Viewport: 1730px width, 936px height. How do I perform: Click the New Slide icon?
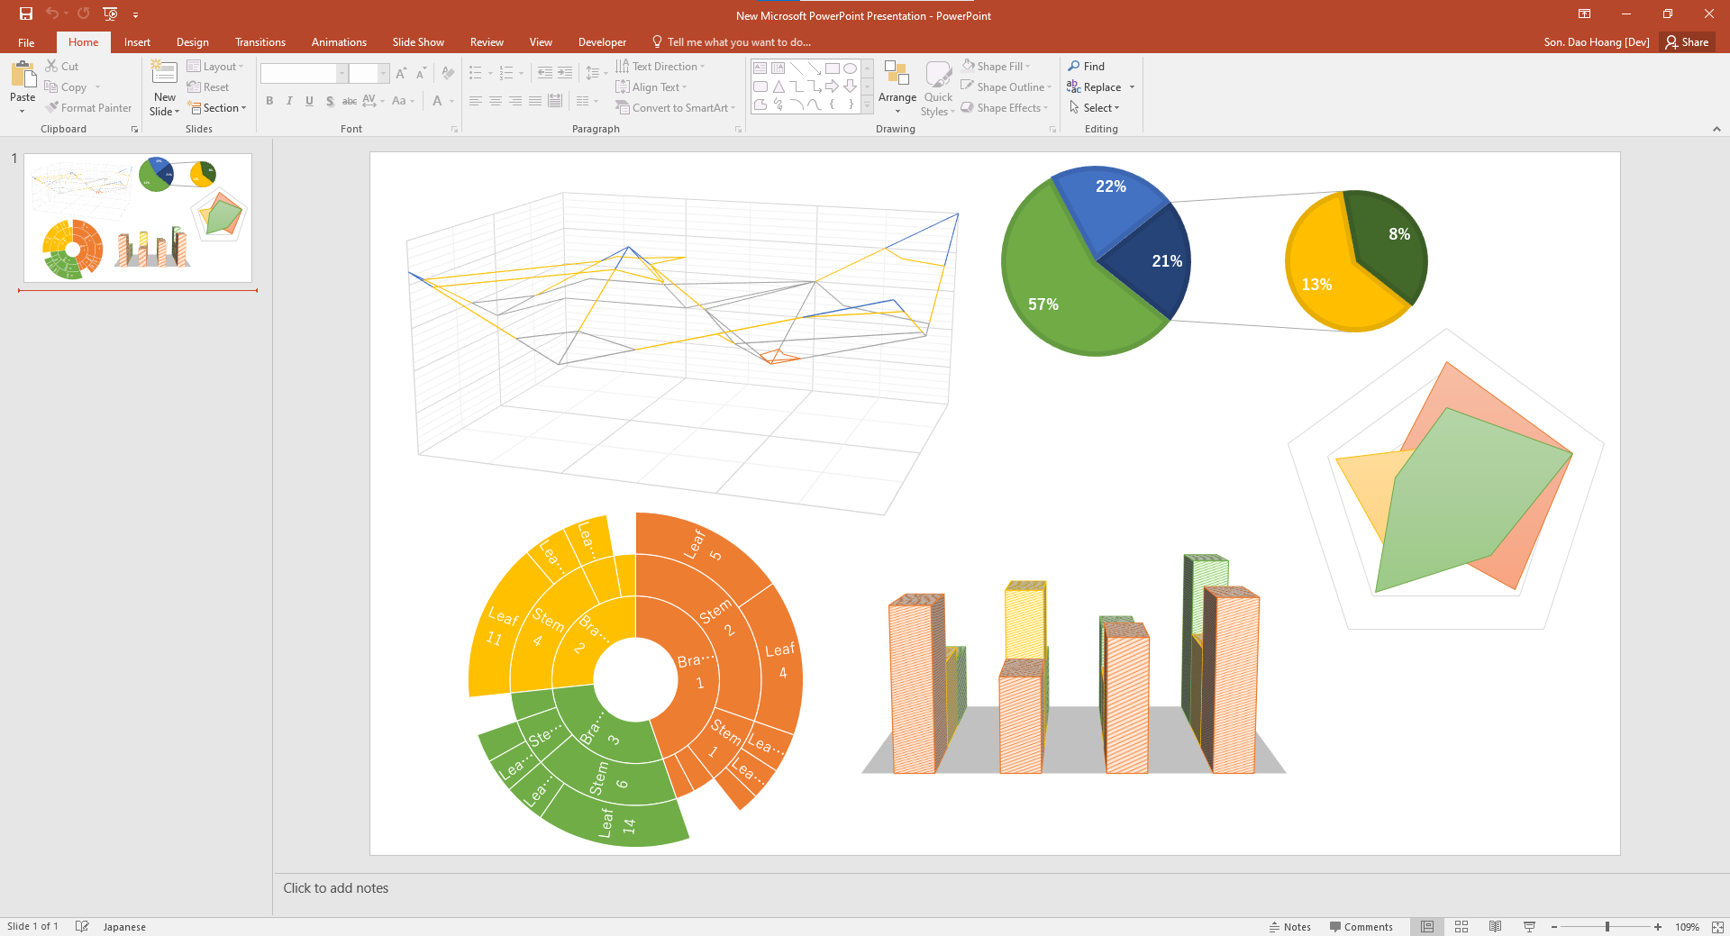click(164, 74)
